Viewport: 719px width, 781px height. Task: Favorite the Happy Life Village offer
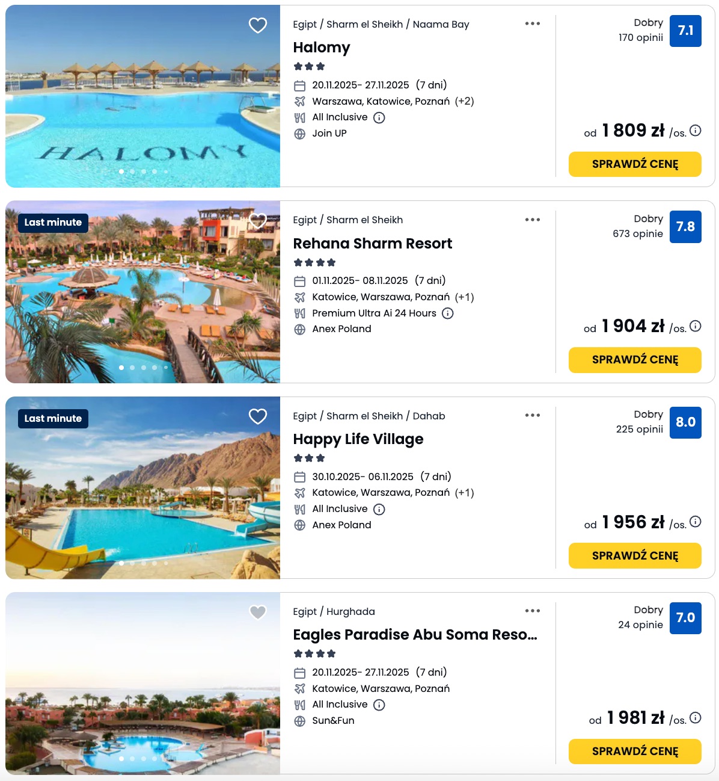click(x=258, y=416)
